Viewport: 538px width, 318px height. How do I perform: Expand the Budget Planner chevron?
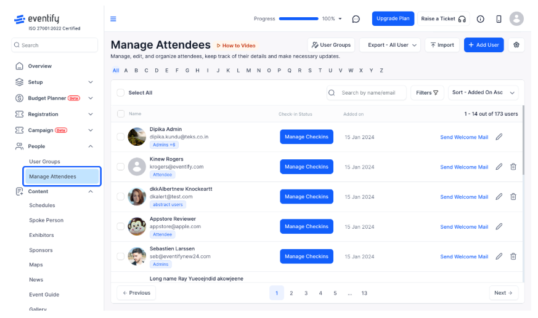91,98
